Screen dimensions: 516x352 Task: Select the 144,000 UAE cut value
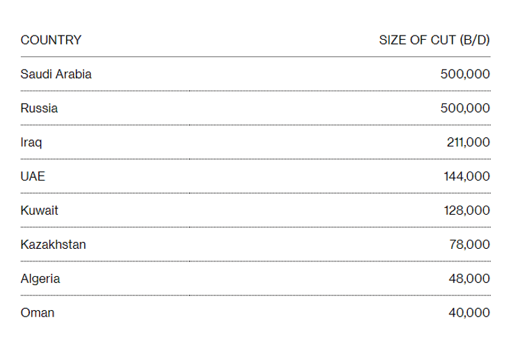[x=466, y=176]
